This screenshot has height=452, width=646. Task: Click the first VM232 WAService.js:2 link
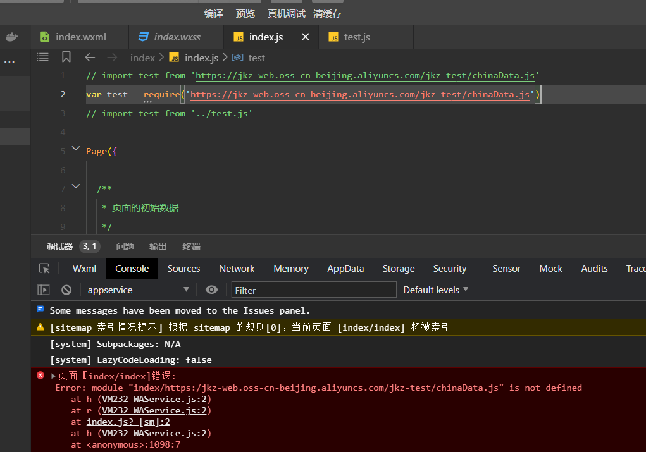click(154, 399)
